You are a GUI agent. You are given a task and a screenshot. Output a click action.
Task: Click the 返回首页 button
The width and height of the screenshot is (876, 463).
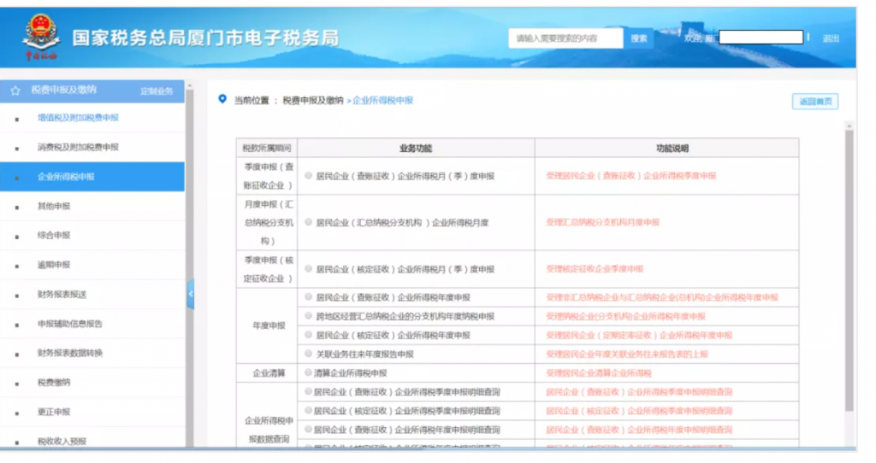point(814,102)
